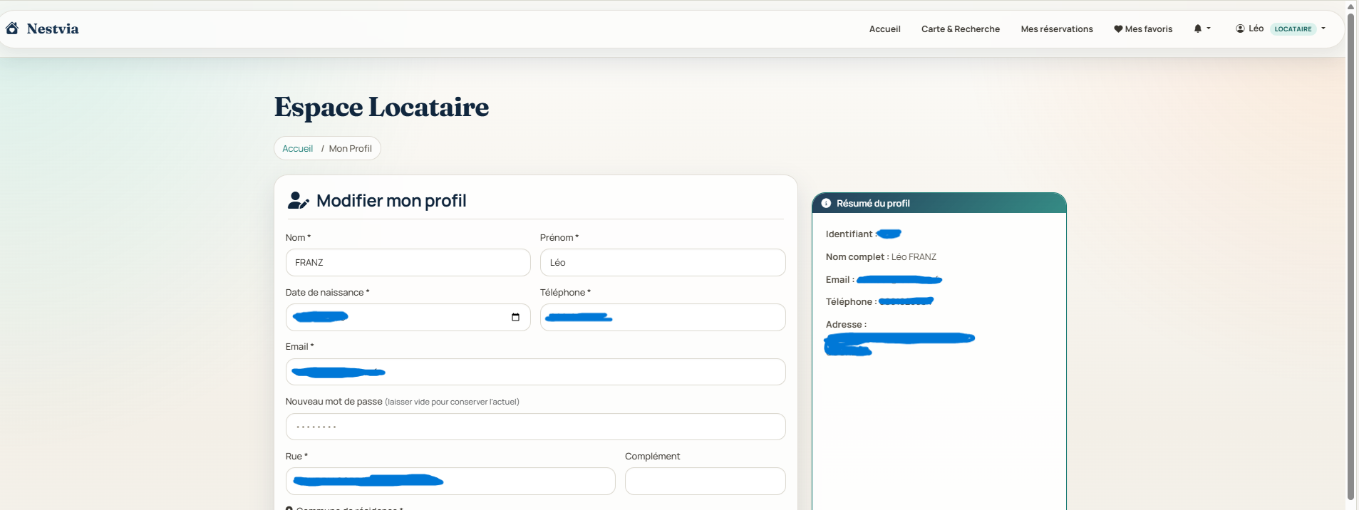Open Carte & Recherche menu item
This screenshot has height=510, width=1359.
960,29
